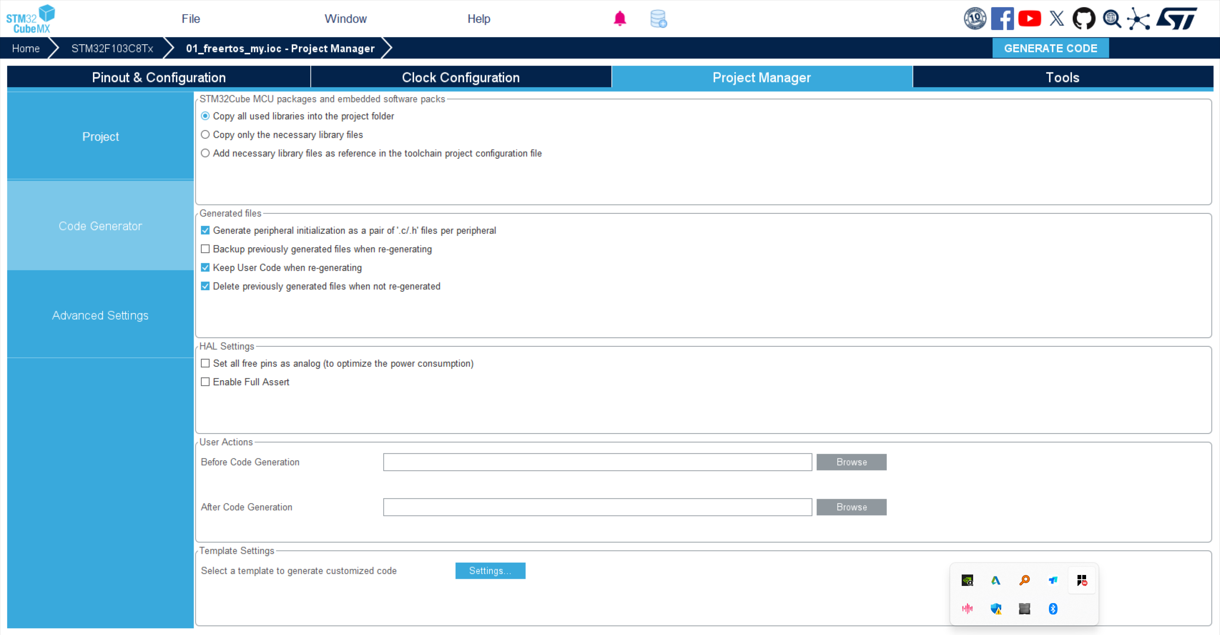Open template Settings... button
The width and height of the screenshot is (1220, 635).
(490, 571)
